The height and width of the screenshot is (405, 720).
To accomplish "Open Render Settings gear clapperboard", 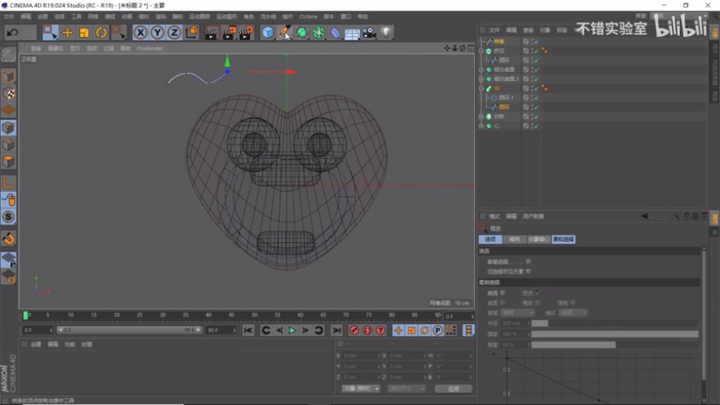I will coord(246,33).
